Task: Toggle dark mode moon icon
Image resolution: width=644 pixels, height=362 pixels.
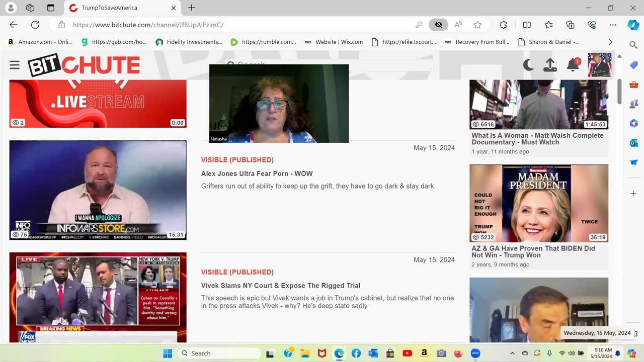Action: point(528,65)
